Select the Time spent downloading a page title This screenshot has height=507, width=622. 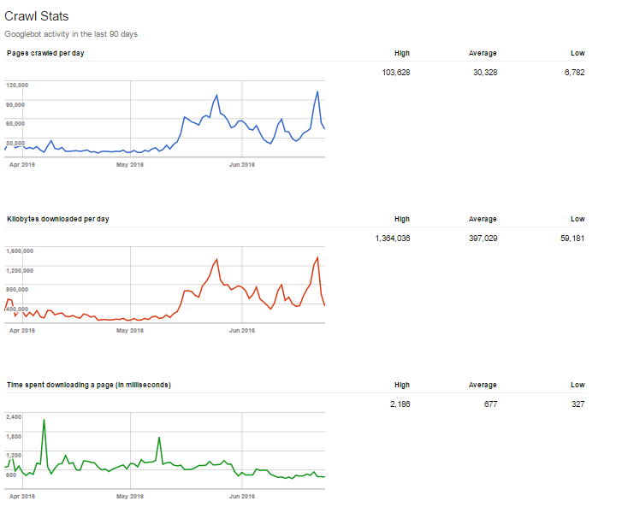point(88,385)
